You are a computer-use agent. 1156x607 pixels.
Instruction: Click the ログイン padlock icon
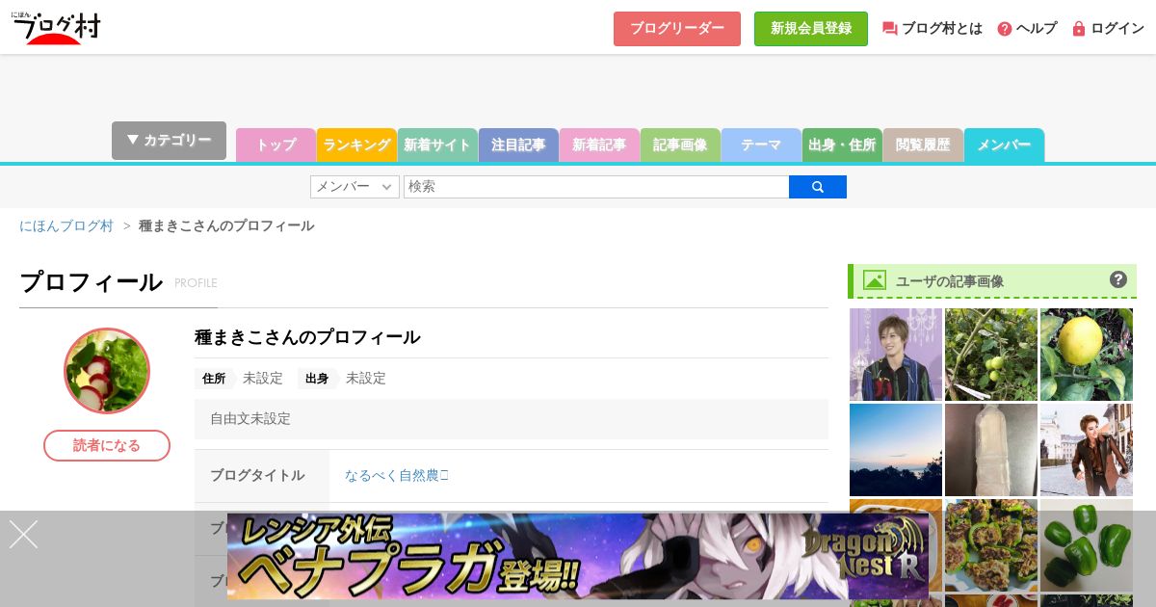[1079, 29]
